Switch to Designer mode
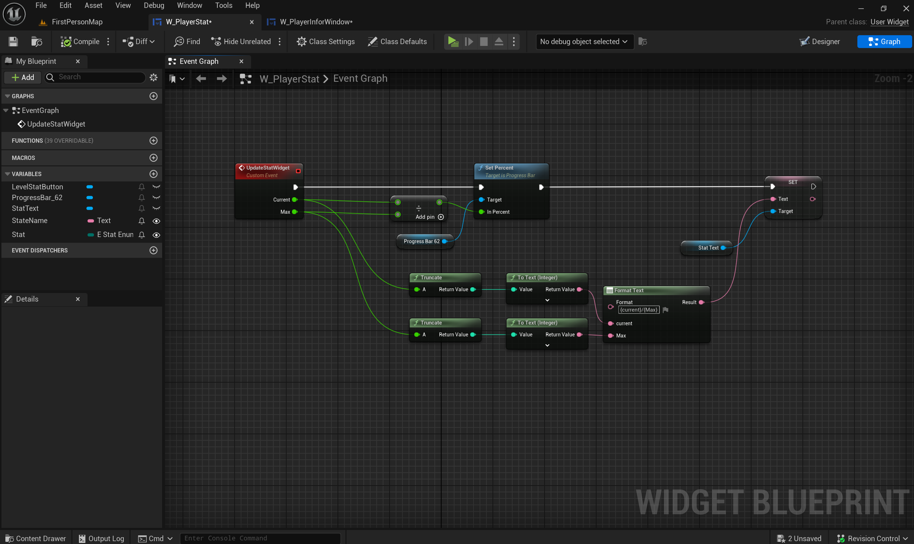Viewport: 914px width, 544px height. click(x=820, y=42)
